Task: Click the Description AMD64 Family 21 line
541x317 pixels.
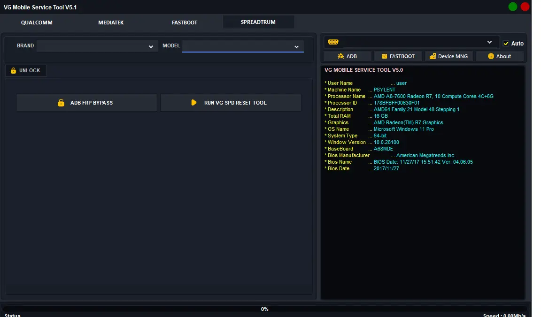Action: tap(392, 109)
